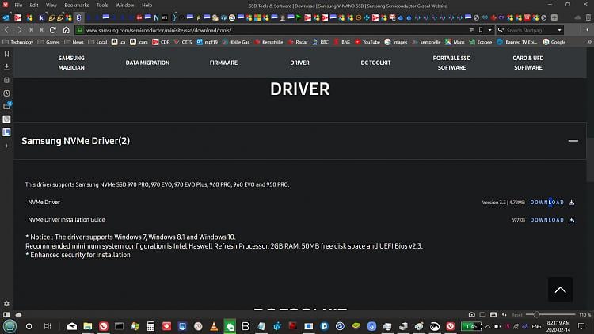Select the DC Toolkit tab

click(x=375, y=63)
